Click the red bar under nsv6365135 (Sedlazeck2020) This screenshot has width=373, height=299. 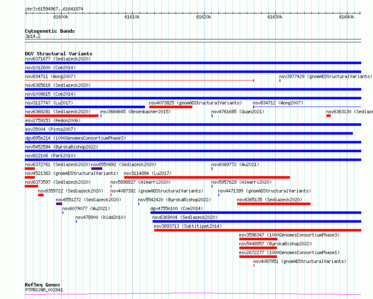[x=274, y=204]
